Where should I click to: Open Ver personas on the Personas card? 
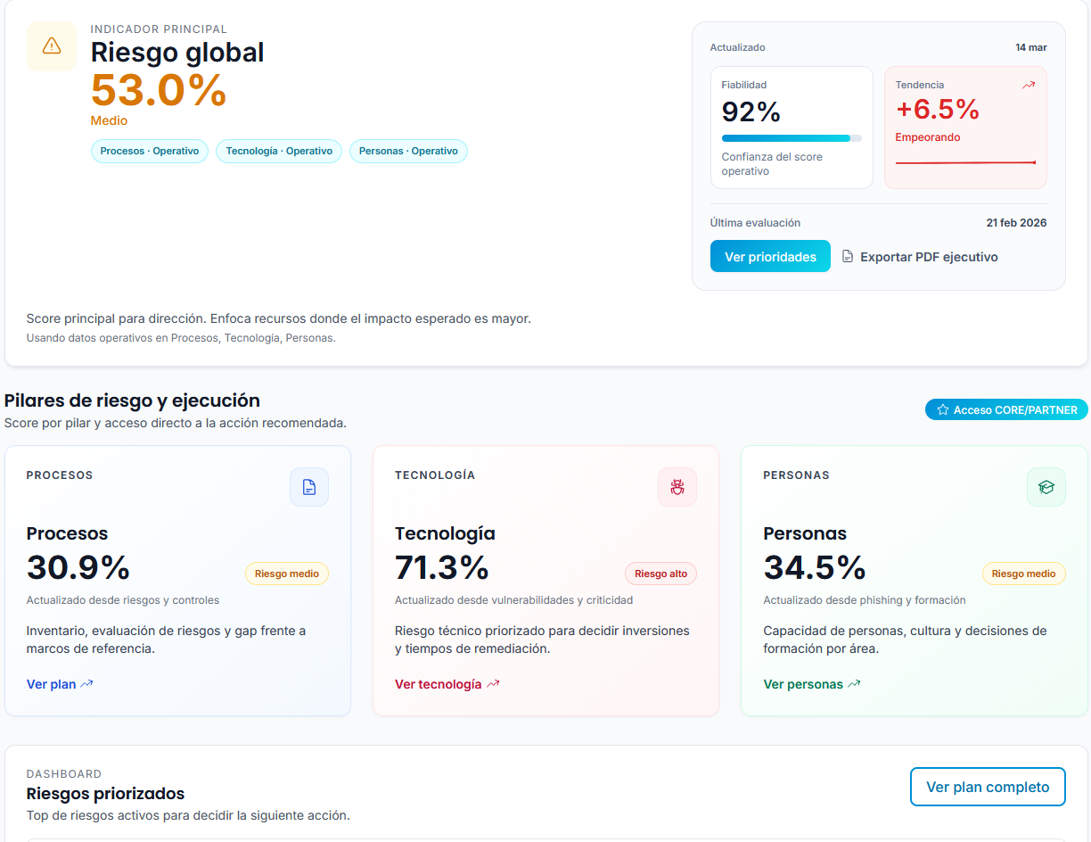(x=805, y=683)
